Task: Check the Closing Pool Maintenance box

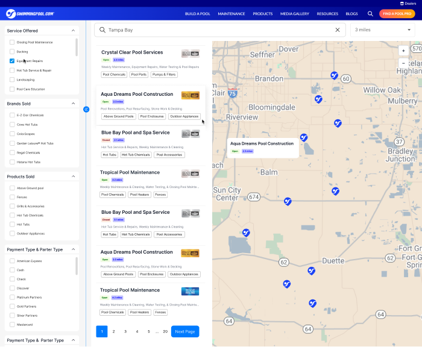Action: [x=12, y=42]
